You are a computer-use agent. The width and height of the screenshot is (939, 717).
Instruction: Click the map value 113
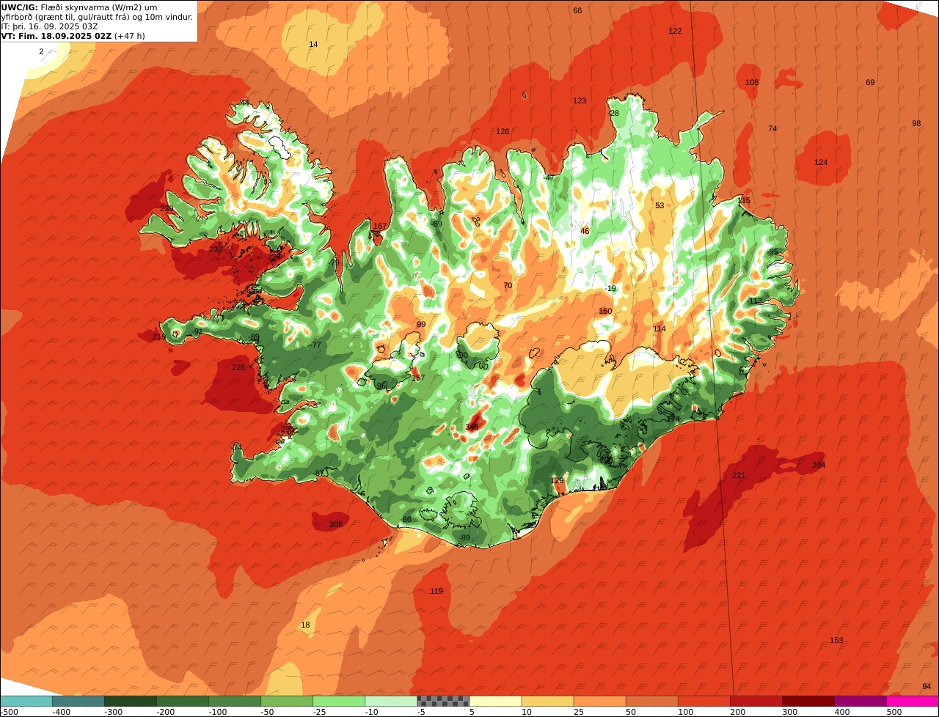(x=756, y=301)
